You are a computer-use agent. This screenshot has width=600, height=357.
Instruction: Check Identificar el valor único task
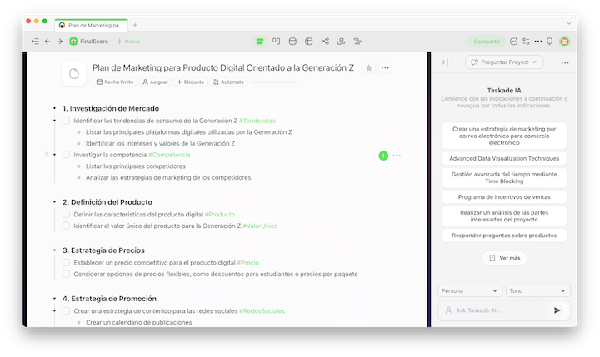click(66, 226)
